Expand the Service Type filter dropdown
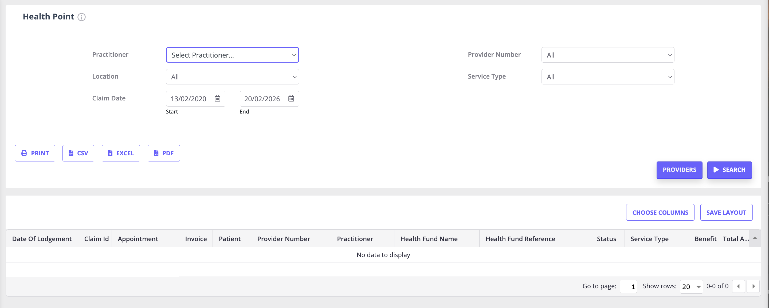The width and height of the screenshot is (769, 308). 607,77
